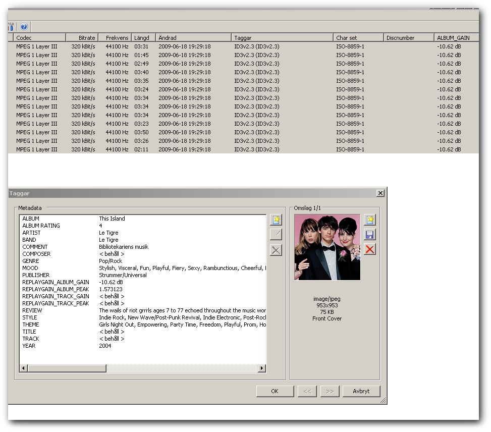Click the remove metadata field icon

click(276, 250)
